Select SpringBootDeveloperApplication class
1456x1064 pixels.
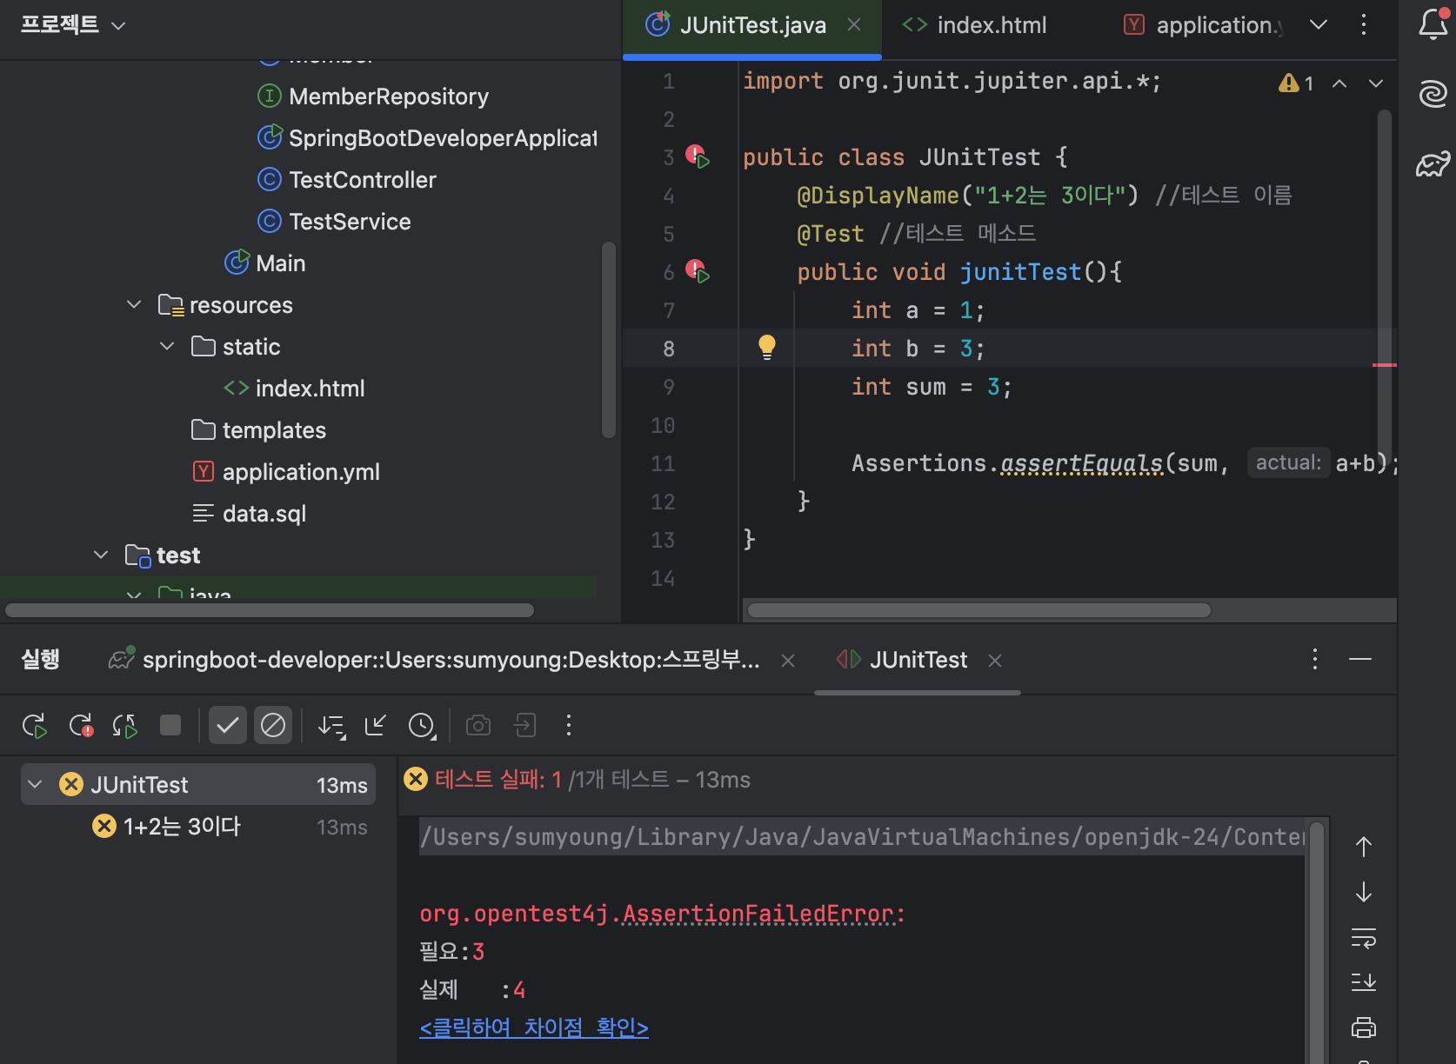coord(427,137)
